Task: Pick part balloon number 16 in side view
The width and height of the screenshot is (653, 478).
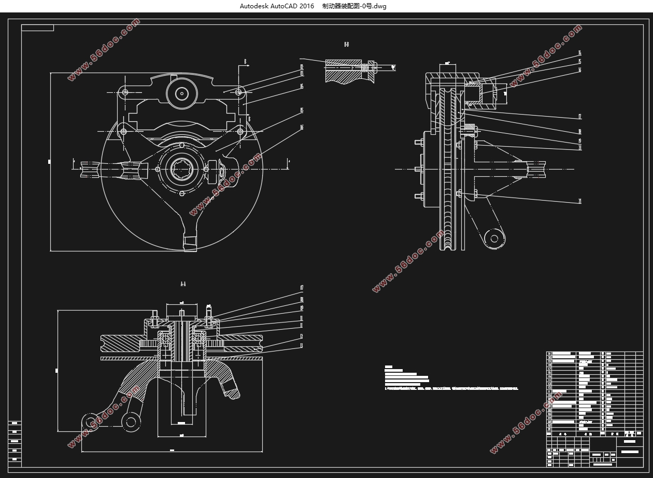Action: (x=579, y=70)
